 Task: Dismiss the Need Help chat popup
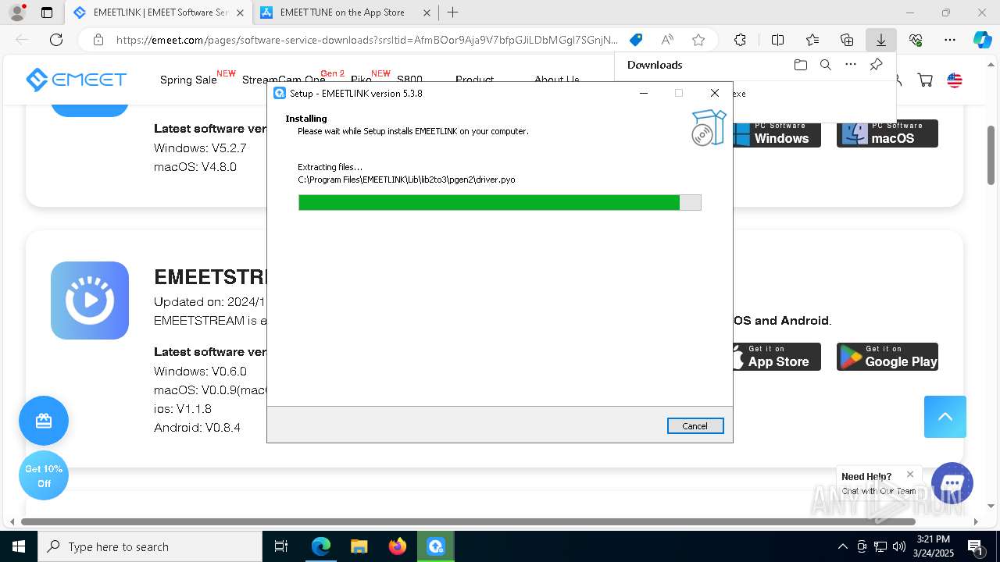[x=910, y=475]
